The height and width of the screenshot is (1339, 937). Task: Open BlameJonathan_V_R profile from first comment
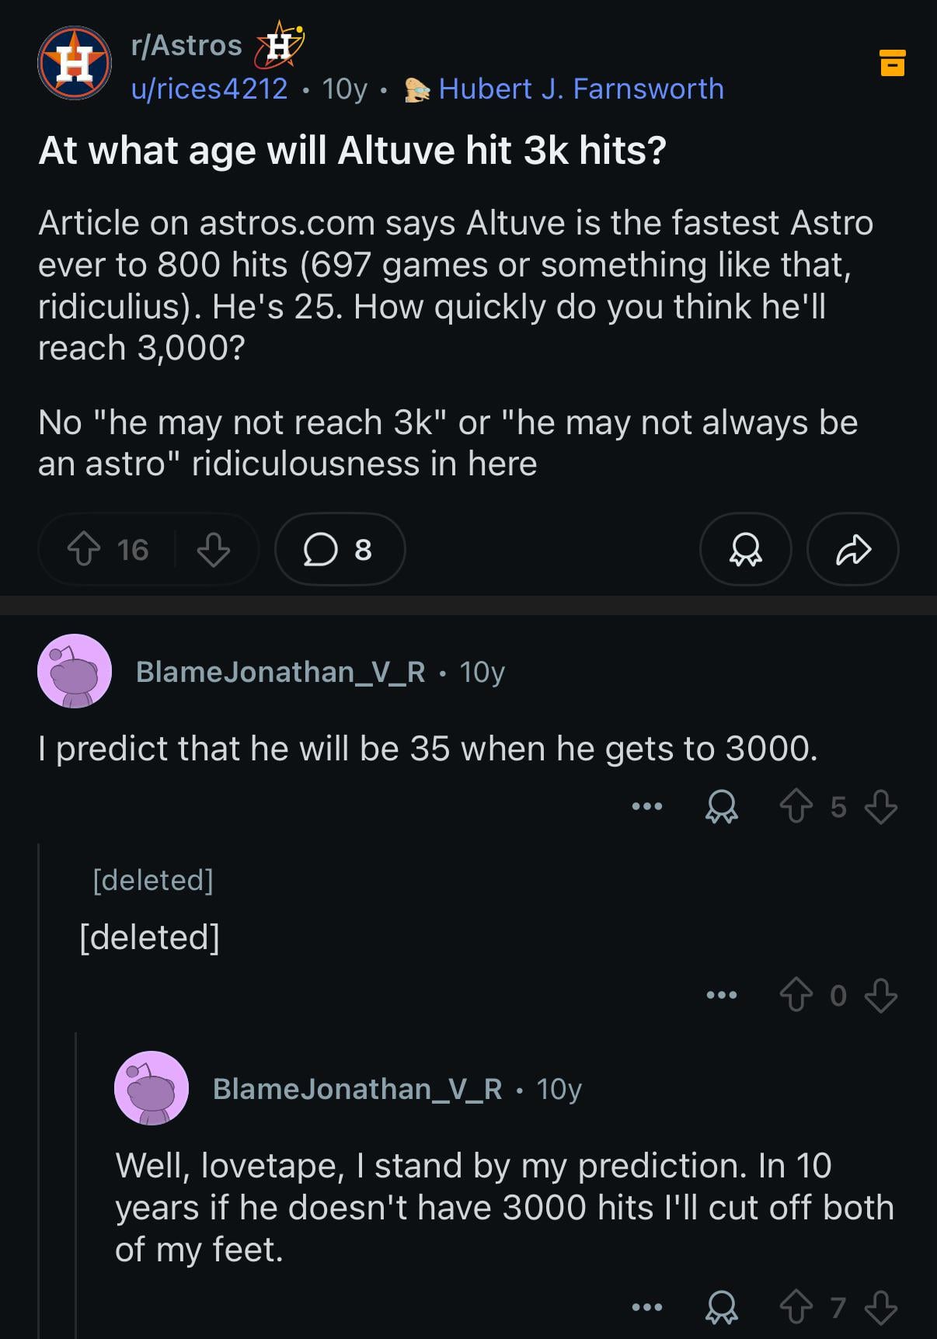click(x=280, y=672)
